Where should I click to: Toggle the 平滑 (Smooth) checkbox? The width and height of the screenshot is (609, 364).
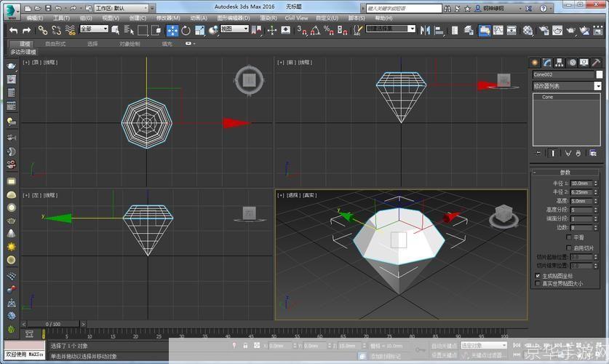point(568,237)
